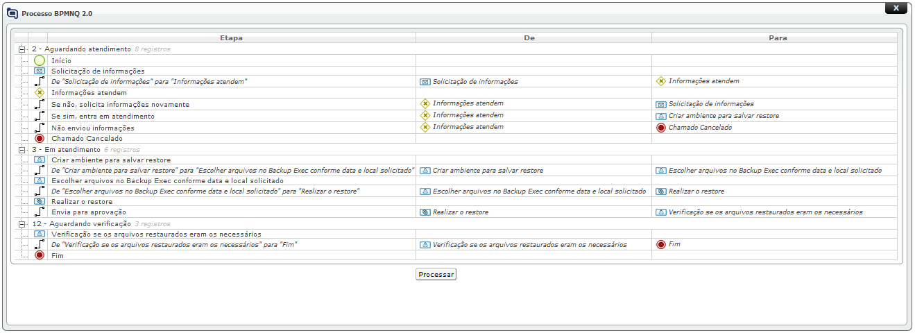Click the Processo BPMNQ 2.0 window icon
The width and height of the screenshot is (915, 333).
pos(12,12)
